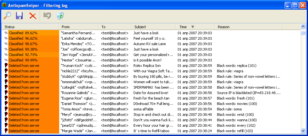Select sender "Rosanne Galindo" cell
This screenshot has width=308, height=136.
pos(79,92)
